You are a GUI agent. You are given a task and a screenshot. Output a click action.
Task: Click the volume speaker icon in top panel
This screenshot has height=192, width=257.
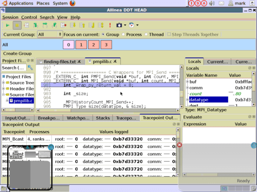point(212,3)
